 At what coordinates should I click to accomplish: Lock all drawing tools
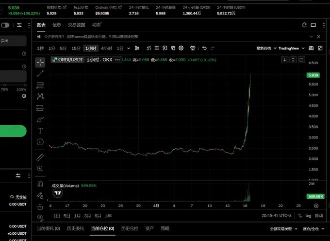click(x=40, y=207)
